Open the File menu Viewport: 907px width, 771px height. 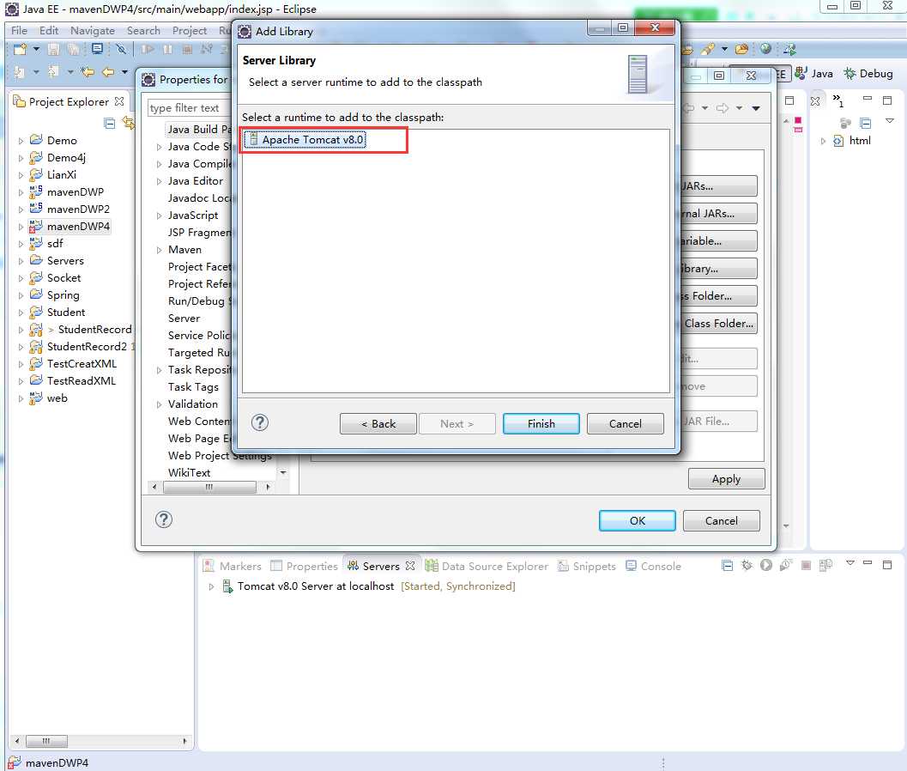coord(19,31)
